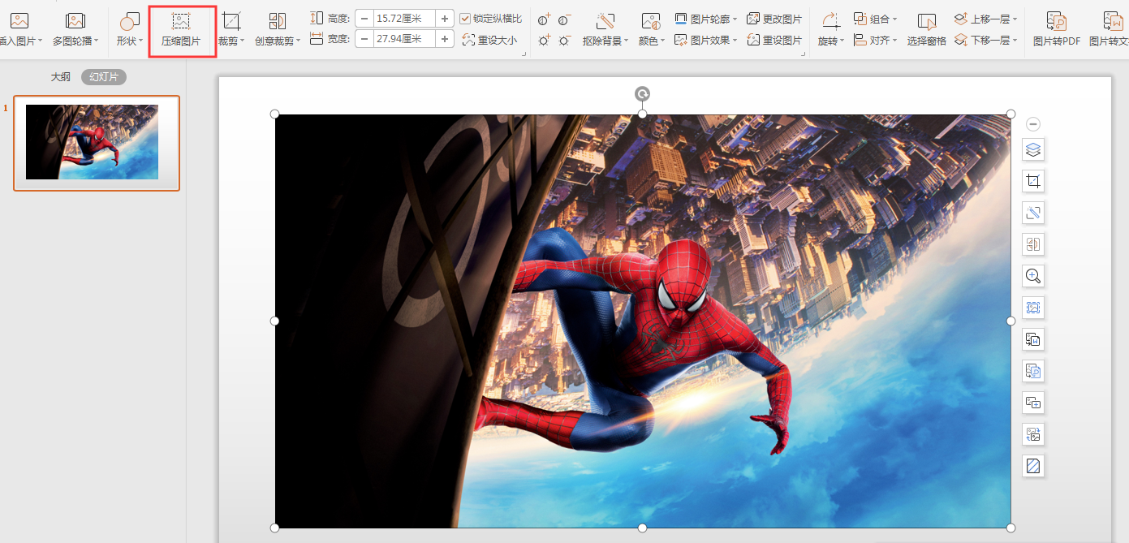The image size is (1129, 543).
Task: Open the Group (组合) dropdown
Action: pyautogui.click(x=876, y=19)
